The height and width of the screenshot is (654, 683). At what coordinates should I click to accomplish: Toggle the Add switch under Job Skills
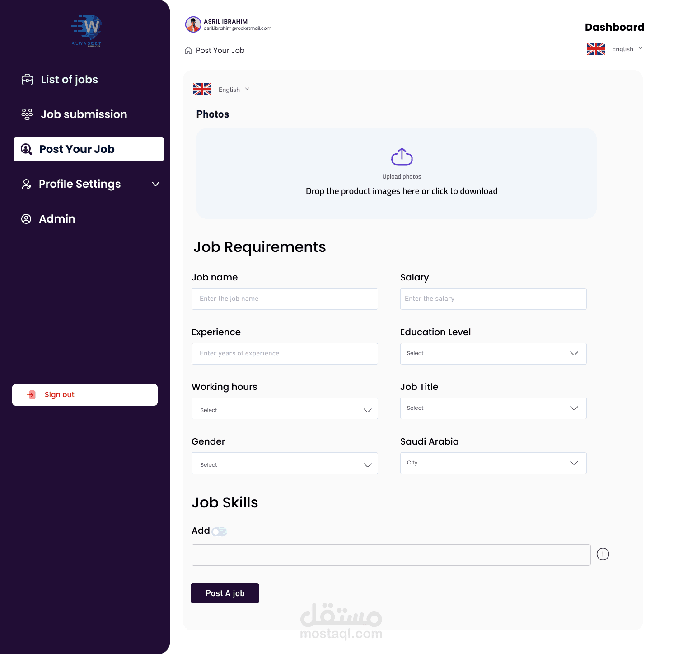coord(220,531)
